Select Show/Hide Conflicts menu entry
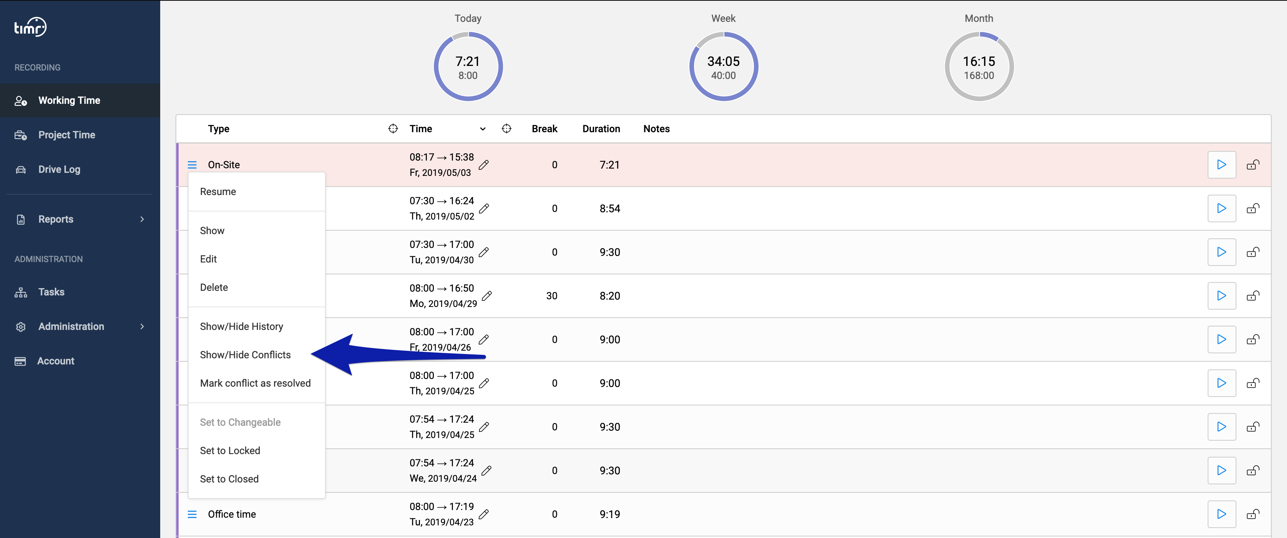Screen dimensions: 1287x538 tap(257, 355)
